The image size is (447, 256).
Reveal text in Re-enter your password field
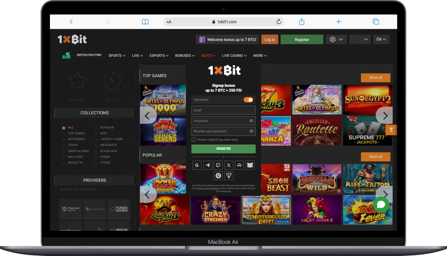click(x=251, y=131)
